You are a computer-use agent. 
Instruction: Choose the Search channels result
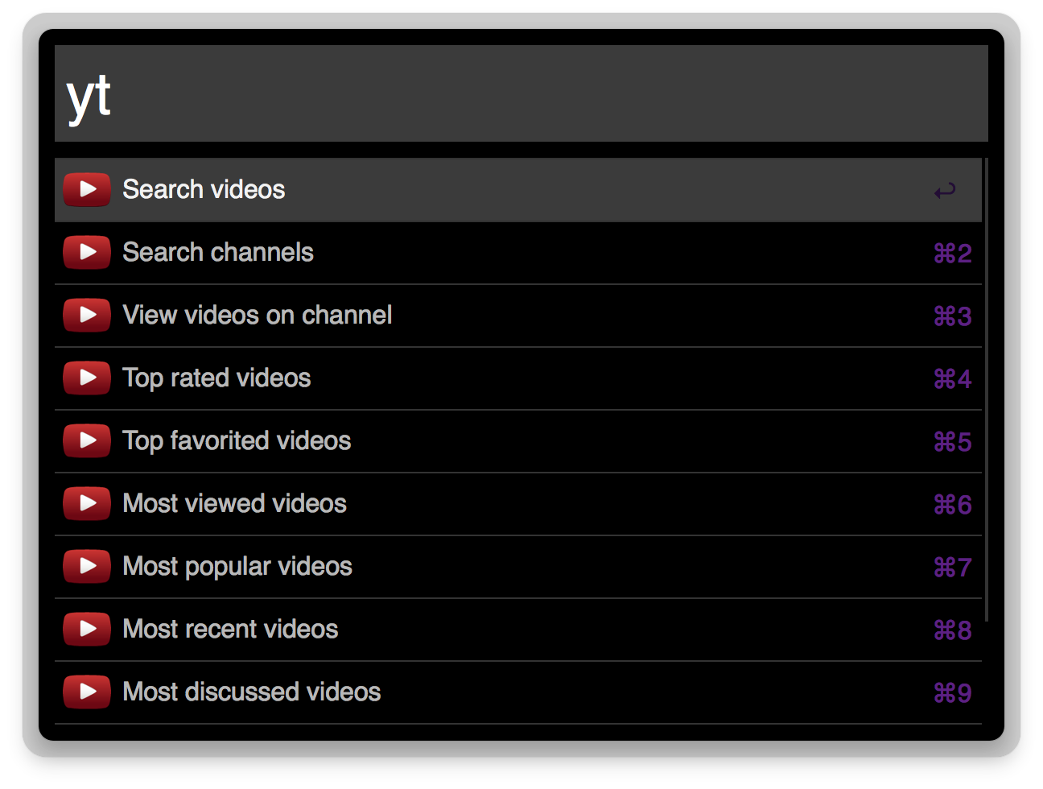[518, 253]
